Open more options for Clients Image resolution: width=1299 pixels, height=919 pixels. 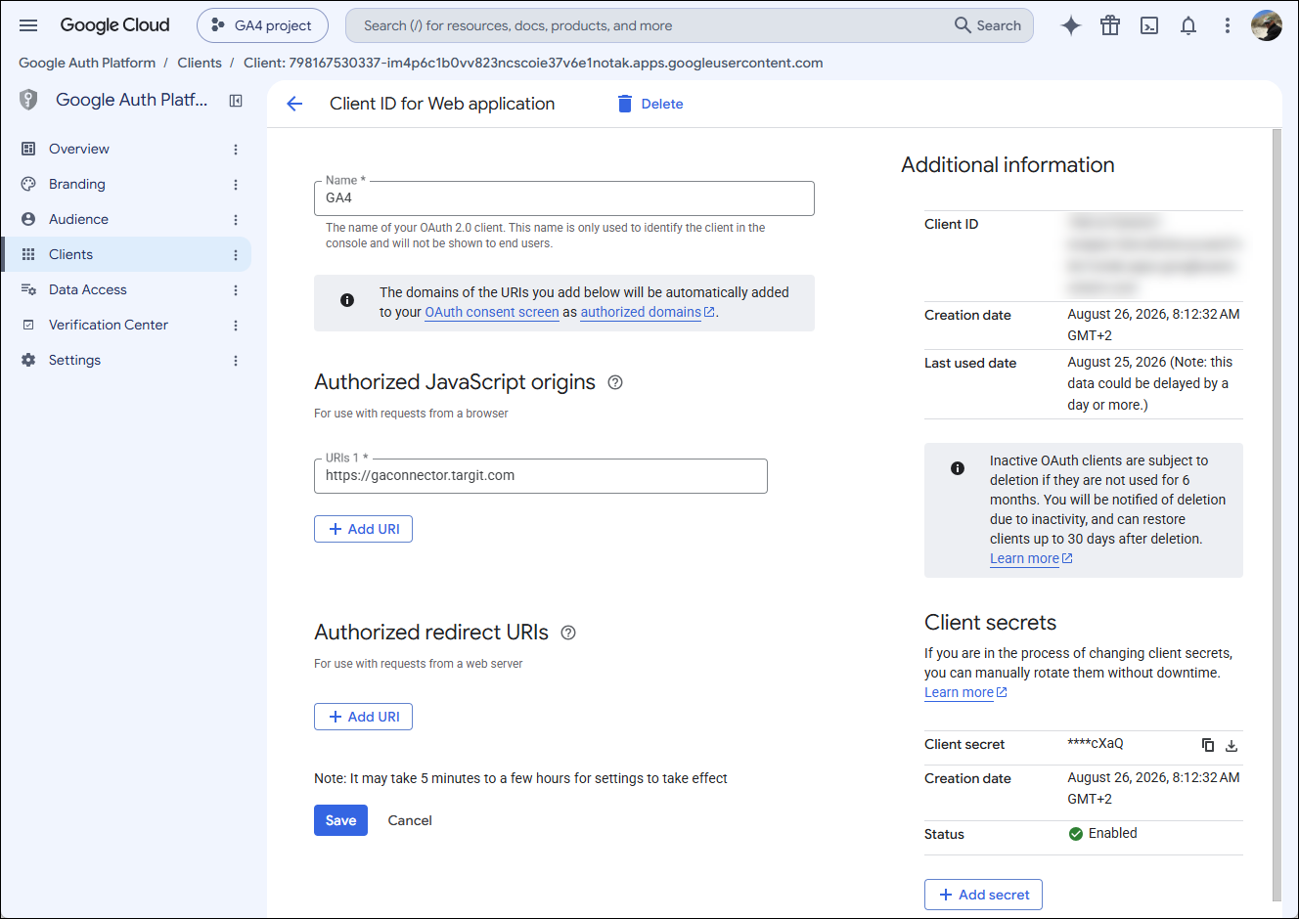(x=236, y=255)
